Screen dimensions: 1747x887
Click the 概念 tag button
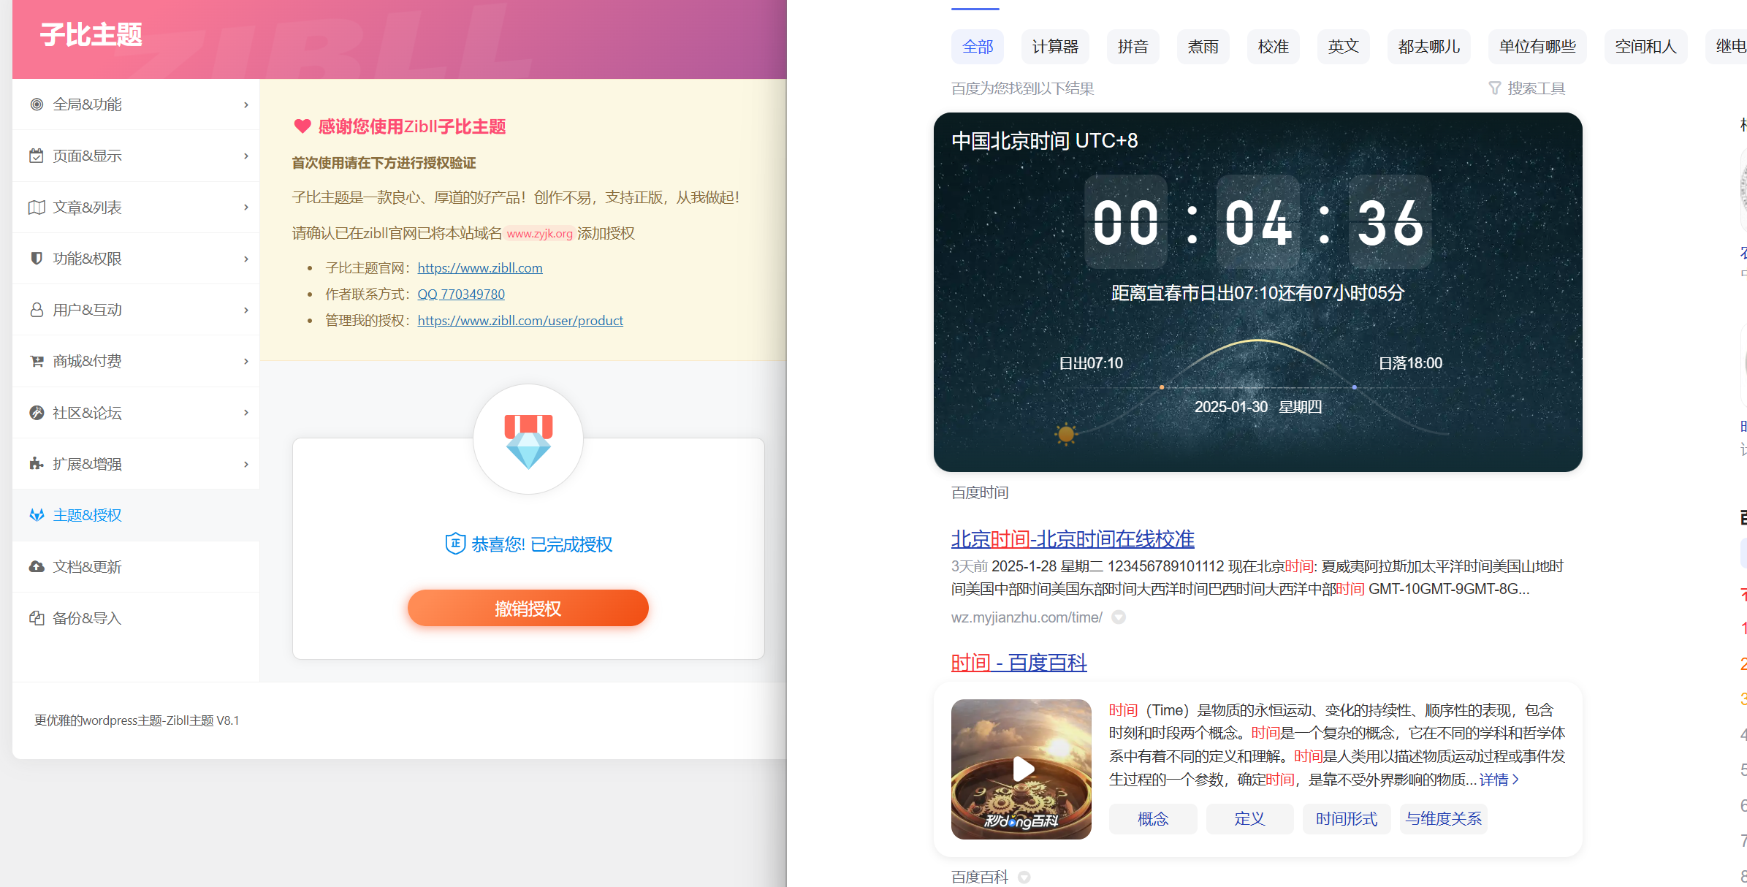point(1153,819)
